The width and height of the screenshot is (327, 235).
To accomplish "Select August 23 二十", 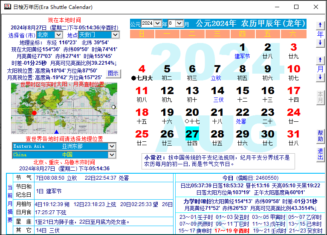I will (268, 116).
